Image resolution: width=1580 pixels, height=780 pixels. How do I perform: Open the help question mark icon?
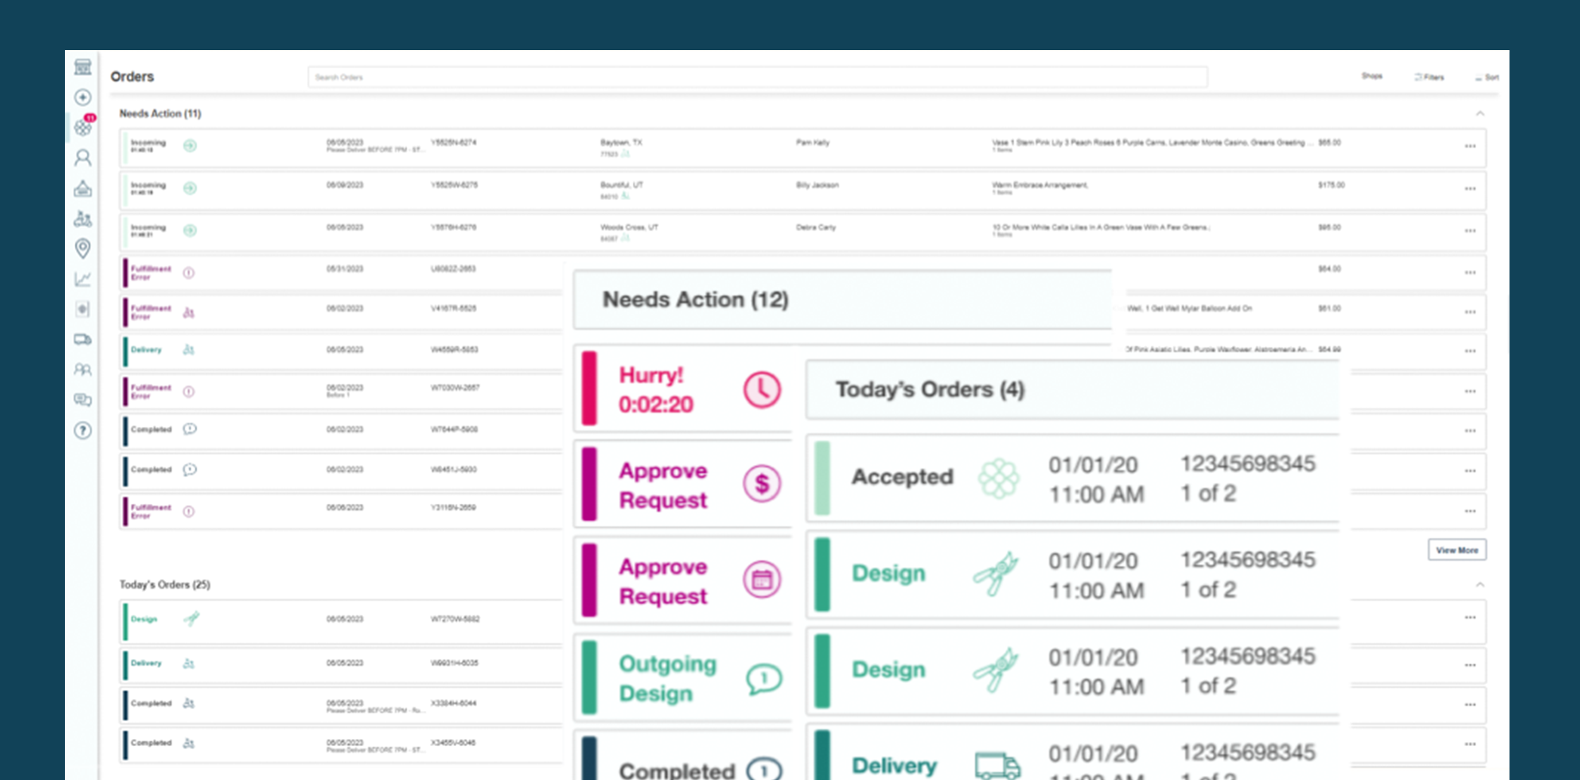82,431
